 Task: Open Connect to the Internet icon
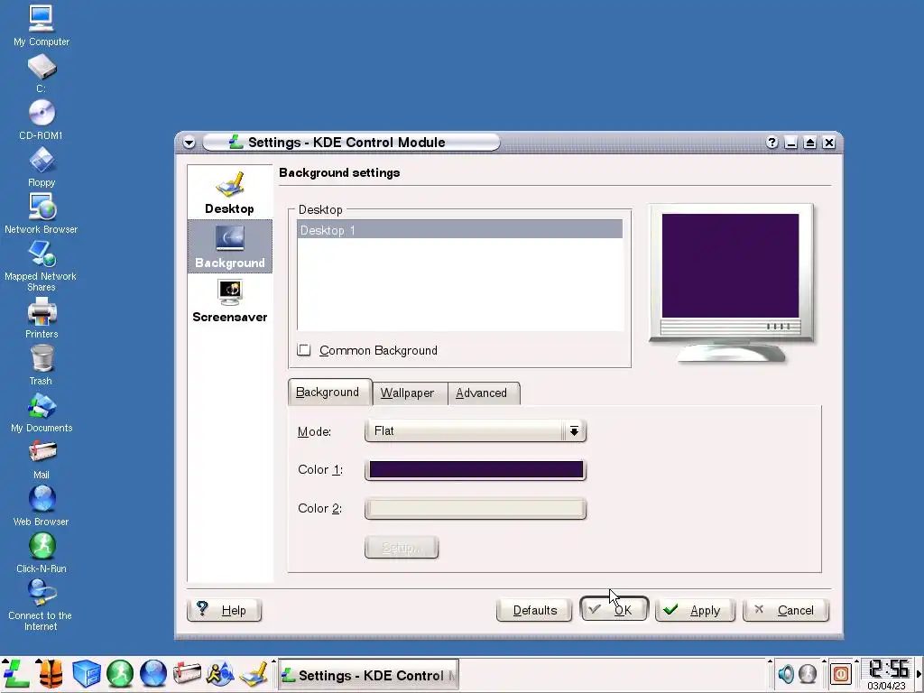pyautogui.click(x=42, y=605)
